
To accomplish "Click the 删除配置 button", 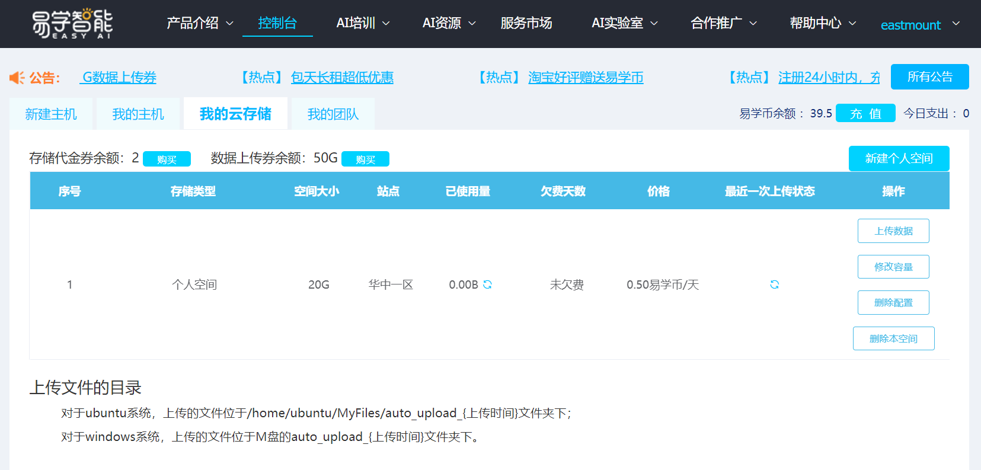I will (893, 302).
